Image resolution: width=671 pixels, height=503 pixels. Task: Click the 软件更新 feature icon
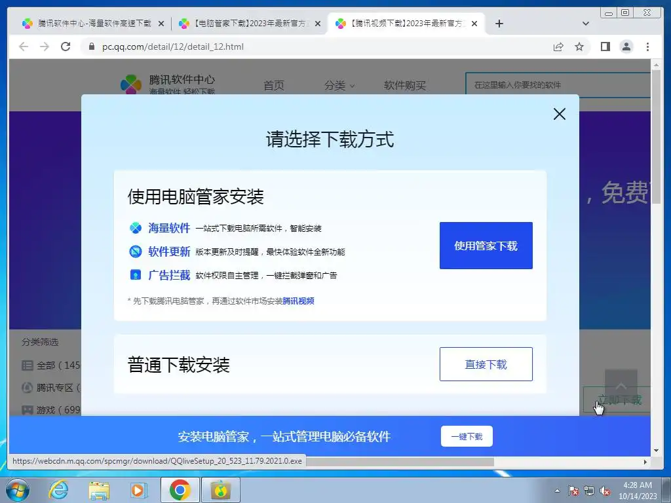[x=136, y=251]
